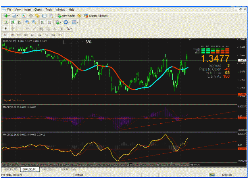Open the Window menu
This screenshot has width=248, height=178.
(60, 10)
